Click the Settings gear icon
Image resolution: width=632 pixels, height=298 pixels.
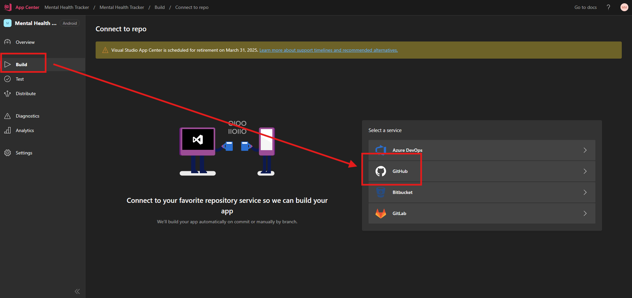click(8, 153)
